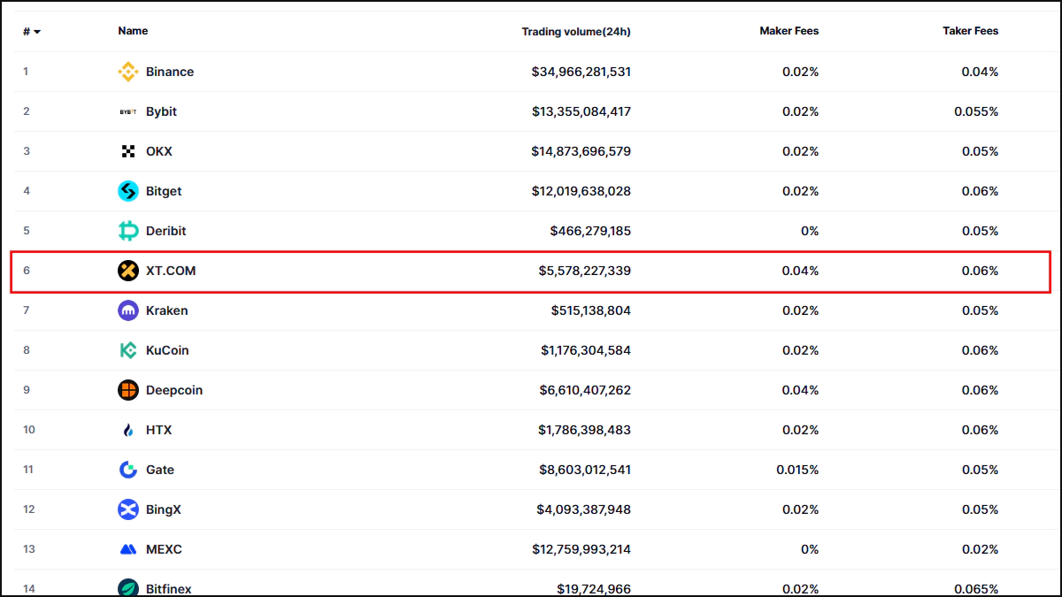Select Bybit volume $13,355,084,417
This screenshot has width=1062, height=597.
581,111
